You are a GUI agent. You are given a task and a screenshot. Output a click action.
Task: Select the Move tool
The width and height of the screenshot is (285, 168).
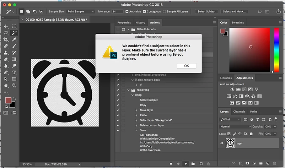[6, 26]
